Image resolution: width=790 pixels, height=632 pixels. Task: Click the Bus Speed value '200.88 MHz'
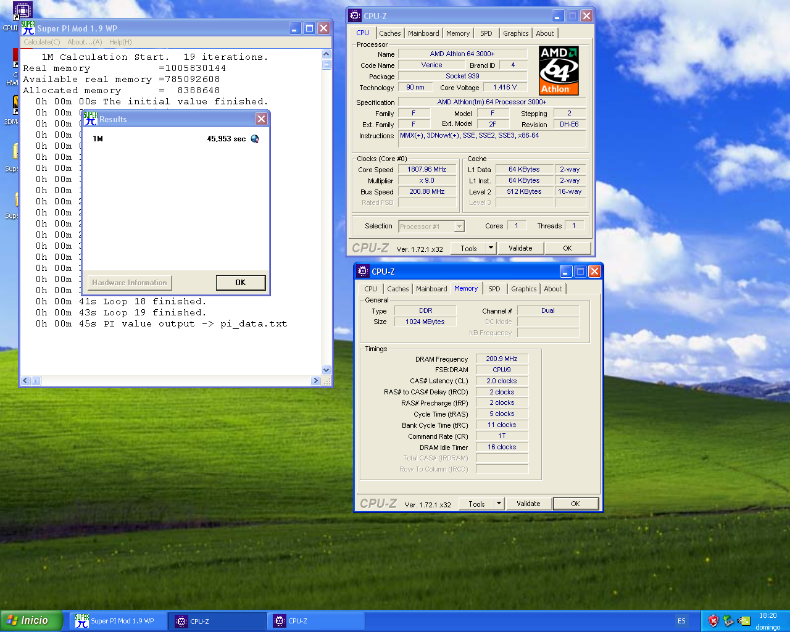click(427, 191)
